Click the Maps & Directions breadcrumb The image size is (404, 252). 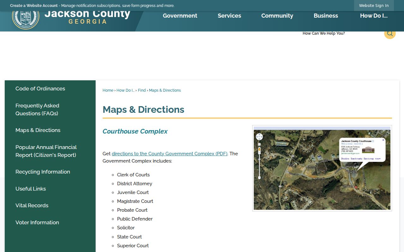tap(165, 90)
